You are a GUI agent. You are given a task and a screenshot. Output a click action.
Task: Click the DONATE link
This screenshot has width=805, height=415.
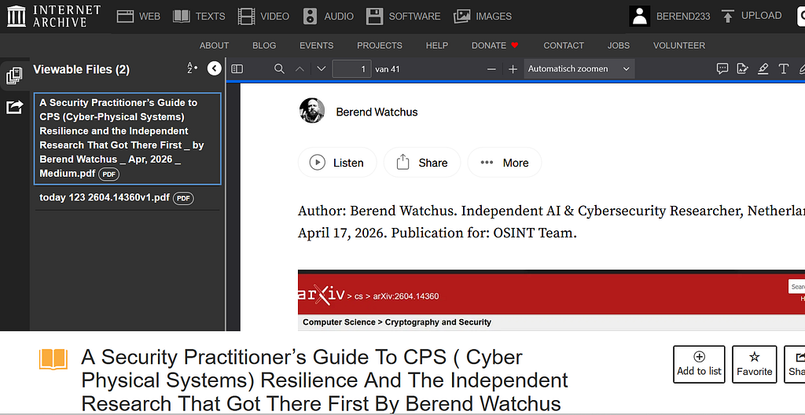495,46
